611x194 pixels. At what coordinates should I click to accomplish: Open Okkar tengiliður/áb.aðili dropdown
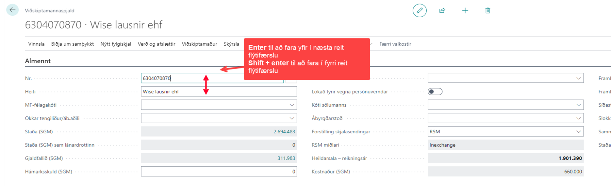291,118
